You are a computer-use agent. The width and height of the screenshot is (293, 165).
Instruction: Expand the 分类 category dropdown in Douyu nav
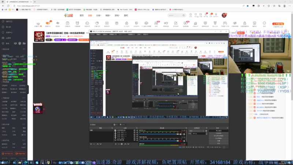99,15
